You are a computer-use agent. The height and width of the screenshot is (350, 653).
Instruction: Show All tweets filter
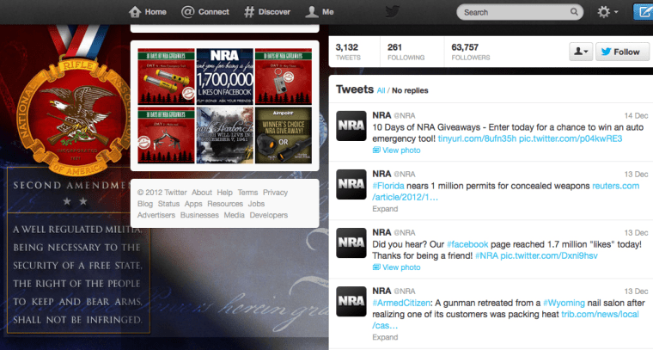381,90
